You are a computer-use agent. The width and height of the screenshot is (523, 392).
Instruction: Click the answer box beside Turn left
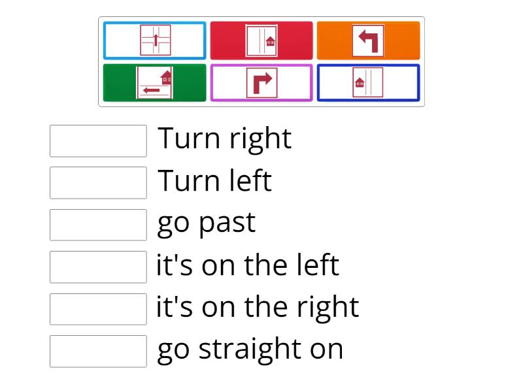click(x=98, y=183)
